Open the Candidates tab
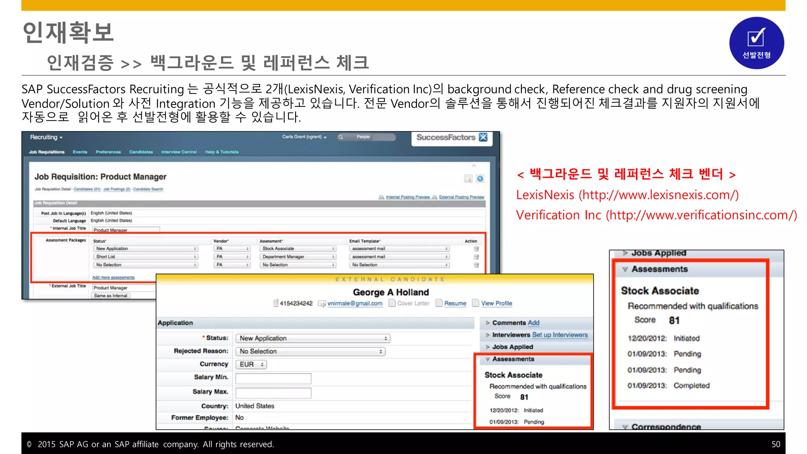 141,152
